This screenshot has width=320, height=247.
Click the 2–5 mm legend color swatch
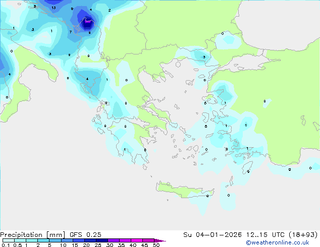click(x=43, y=240)
